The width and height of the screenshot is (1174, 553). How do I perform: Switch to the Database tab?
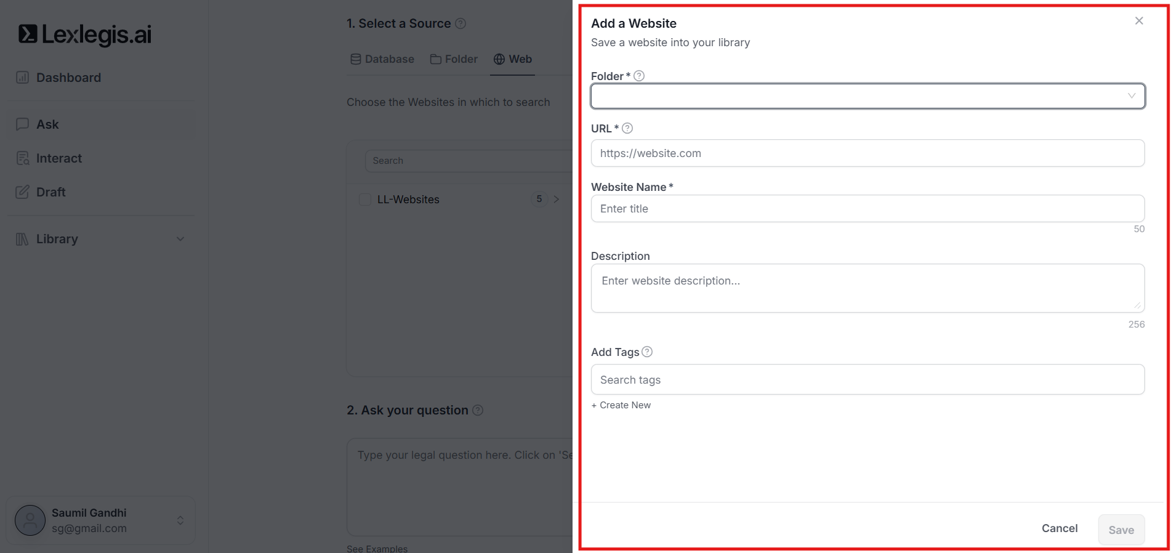click(382, 59)
